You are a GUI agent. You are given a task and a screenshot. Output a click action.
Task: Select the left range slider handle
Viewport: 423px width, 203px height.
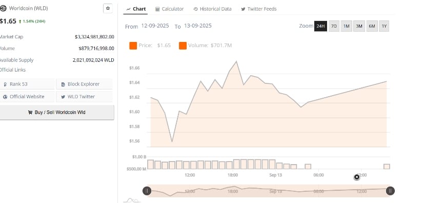tap(147, 191)
